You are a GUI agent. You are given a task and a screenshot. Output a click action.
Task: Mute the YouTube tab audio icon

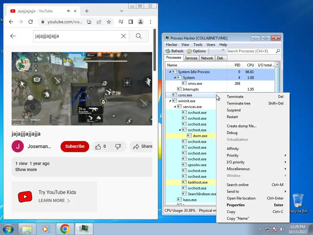(69, 11)
